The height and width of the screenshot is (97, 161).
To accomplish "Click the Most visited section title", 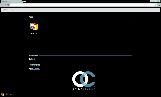I will coord(34,56).
